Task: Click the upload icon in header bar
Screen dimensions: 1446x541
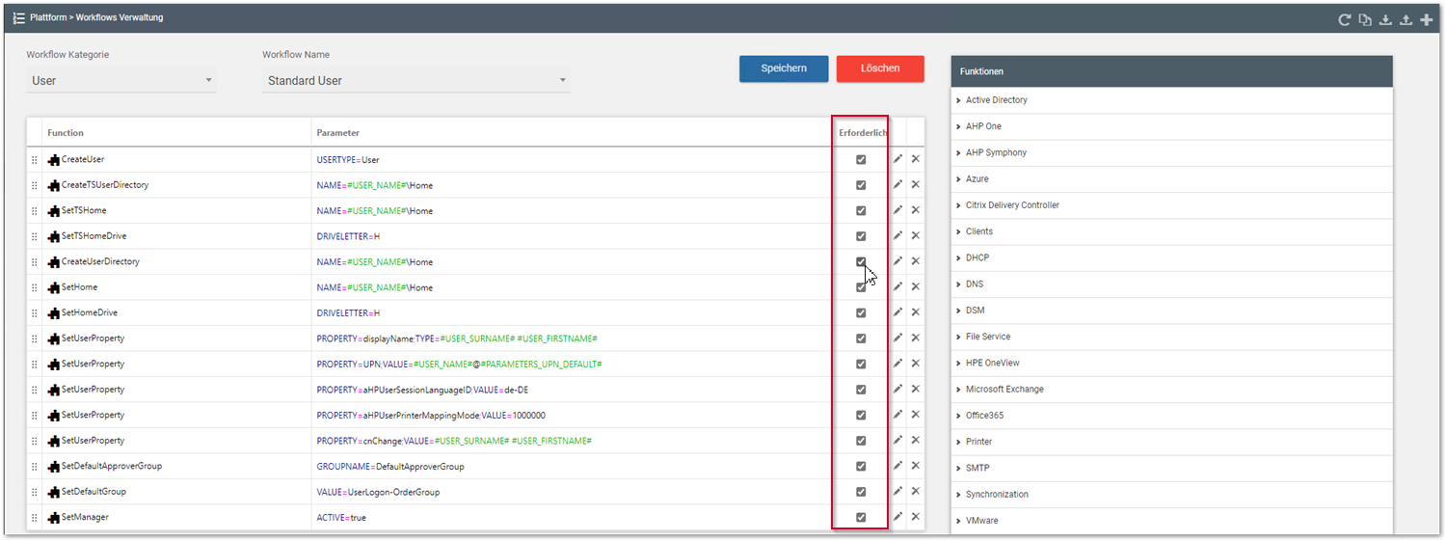Action: tap(1406, 19)
